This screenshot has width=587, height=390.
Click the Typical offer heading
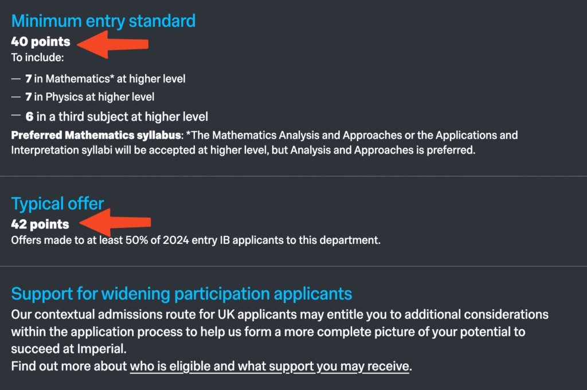pos(57,204)
